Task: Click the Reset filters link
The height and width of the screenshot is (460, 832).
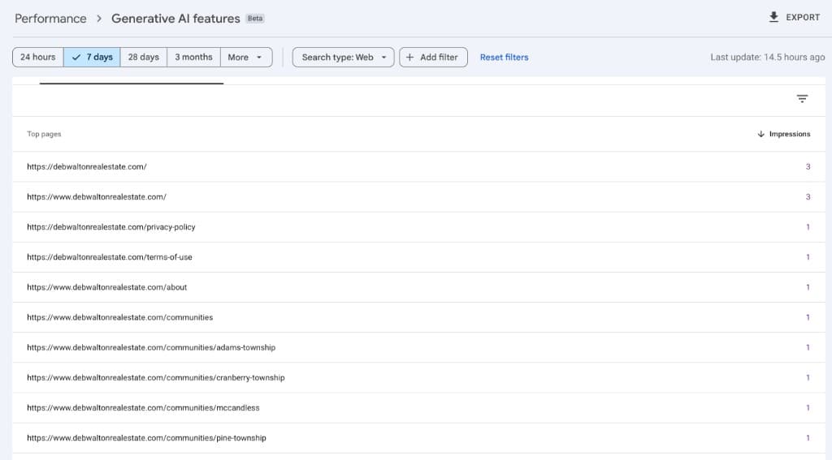Action: pyautogui.click(x=504, y=58)
